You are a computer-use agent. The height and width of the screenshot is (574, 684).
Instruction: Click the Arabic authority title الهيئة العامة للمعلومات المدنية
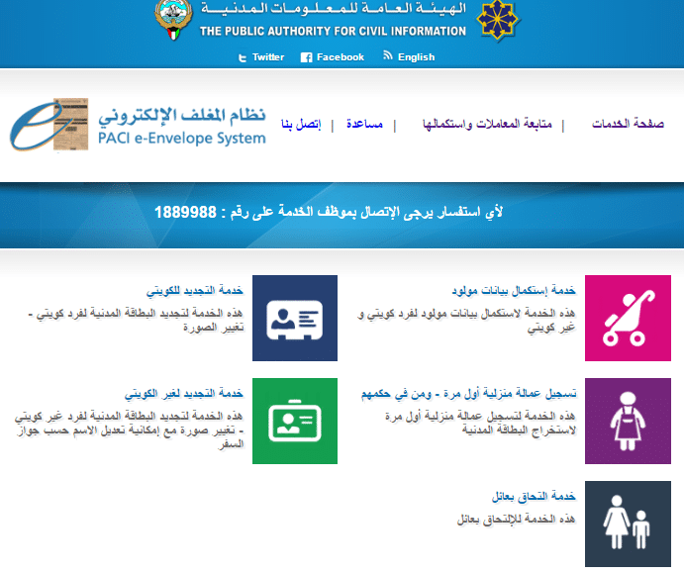(334, 9)
